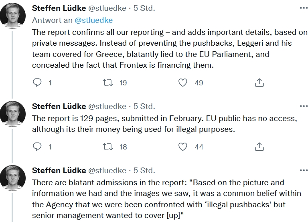The image size is (308, 222).
Task: Like the tweet with 44 likes
Action: pos(183,147)
